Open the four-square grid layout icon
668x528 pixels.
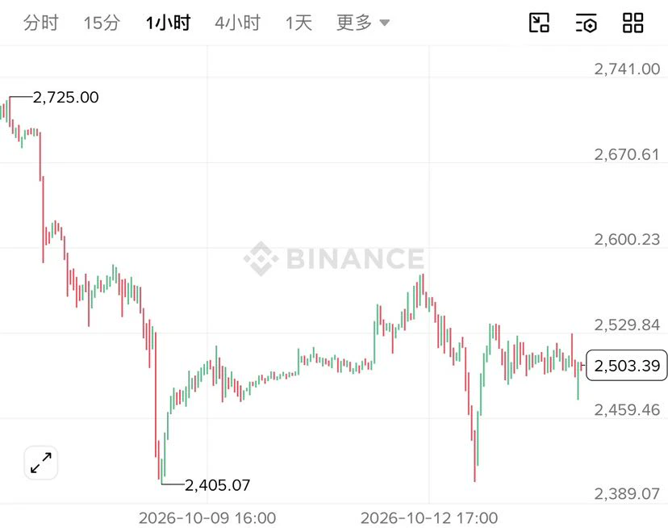633,23
